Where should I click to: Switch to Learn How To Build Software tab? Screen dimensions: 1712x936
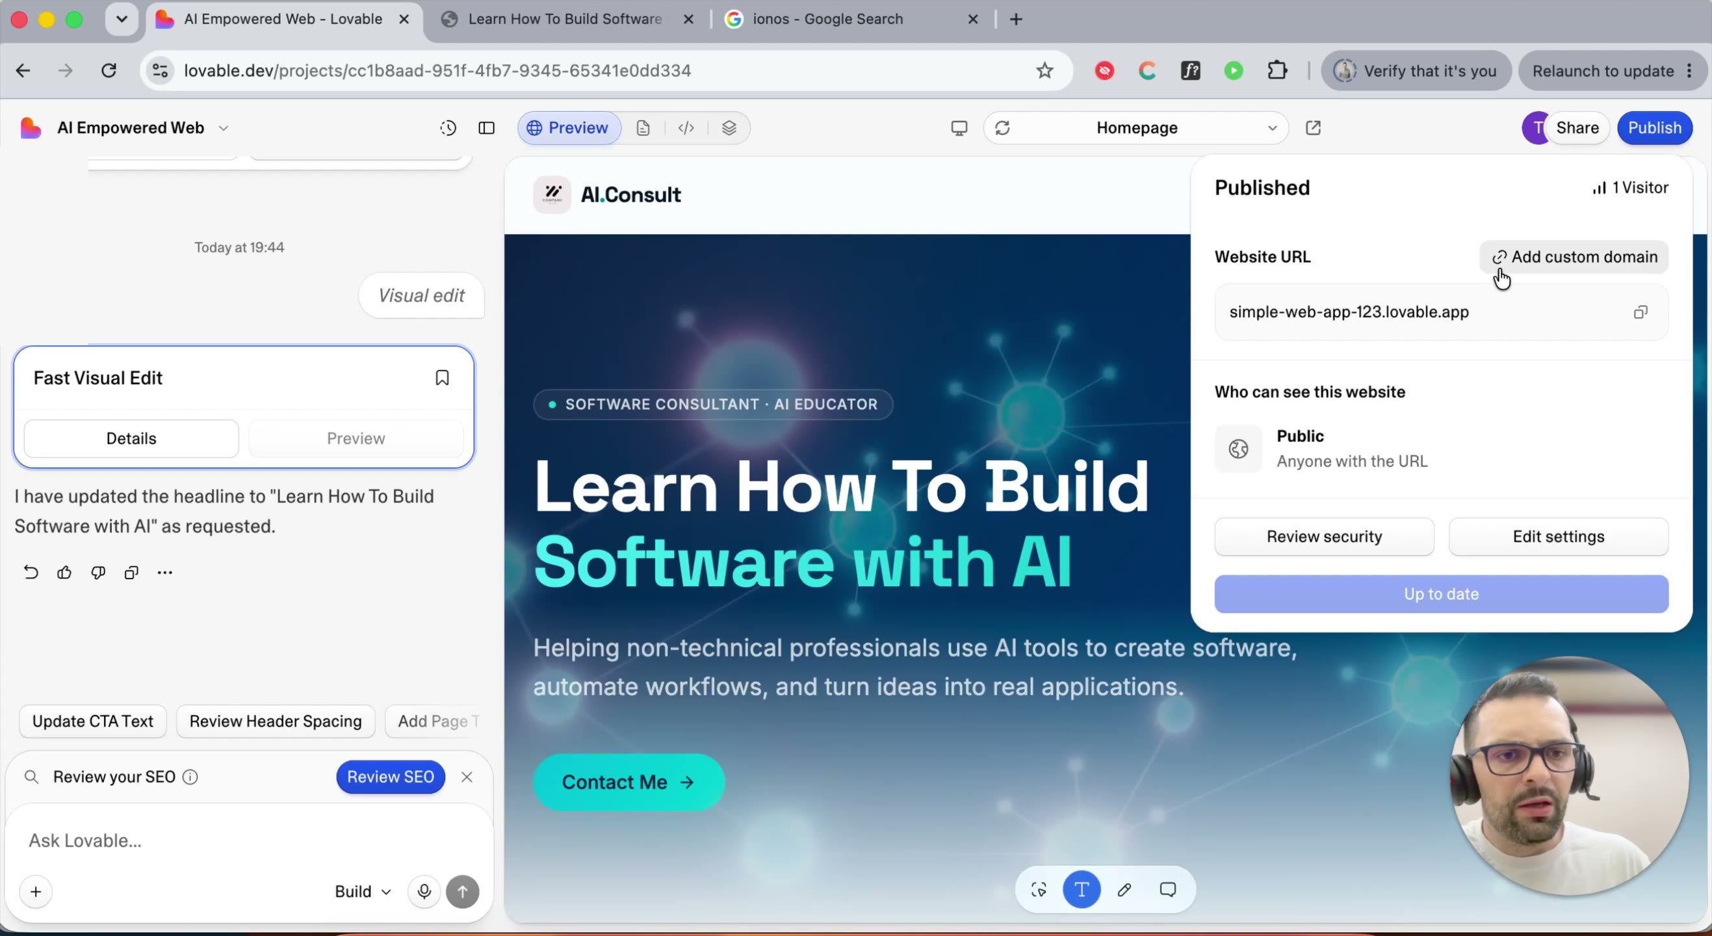pyautogui.click(x=565, y=19)
